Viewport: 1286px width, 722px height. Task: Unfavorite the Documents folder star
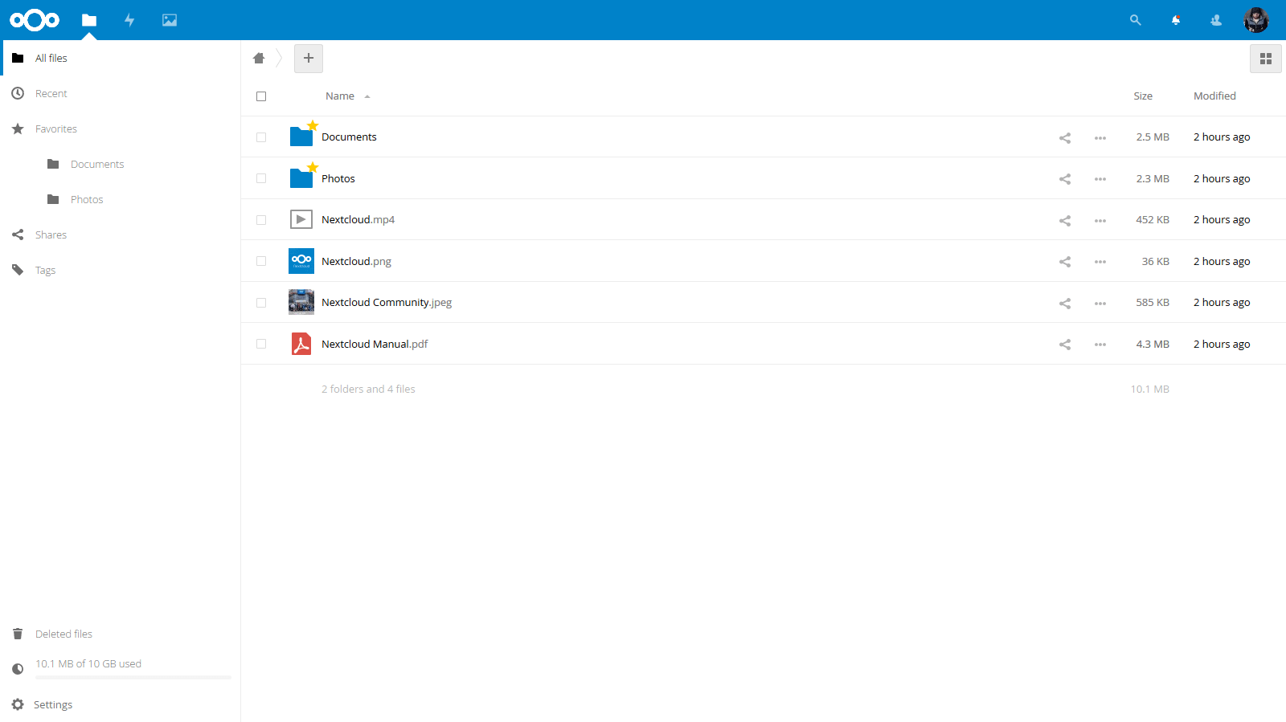click(x=313, y=125)
